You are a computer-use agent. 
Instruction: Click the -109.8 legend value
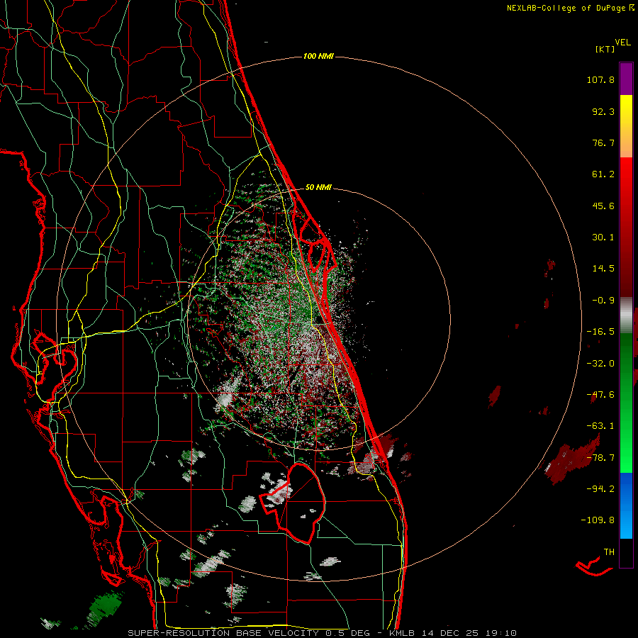pos(598,520)
